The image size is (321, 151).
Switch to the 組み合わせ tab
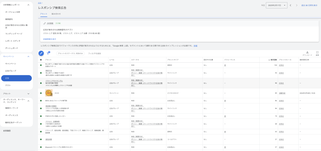pyautogui.click(x=56, y=14)
